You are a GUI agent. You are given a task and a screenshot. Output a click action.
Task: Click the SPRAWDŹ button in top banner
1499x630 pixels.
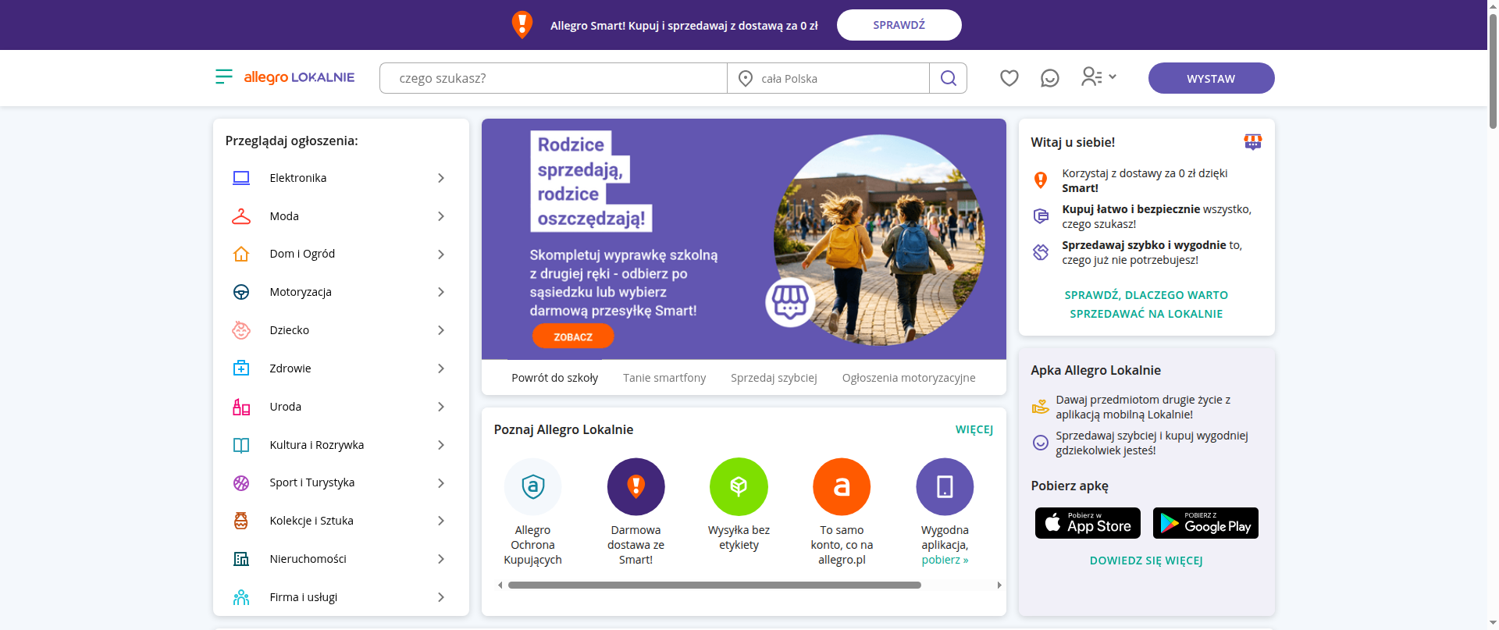pos(899,25)
